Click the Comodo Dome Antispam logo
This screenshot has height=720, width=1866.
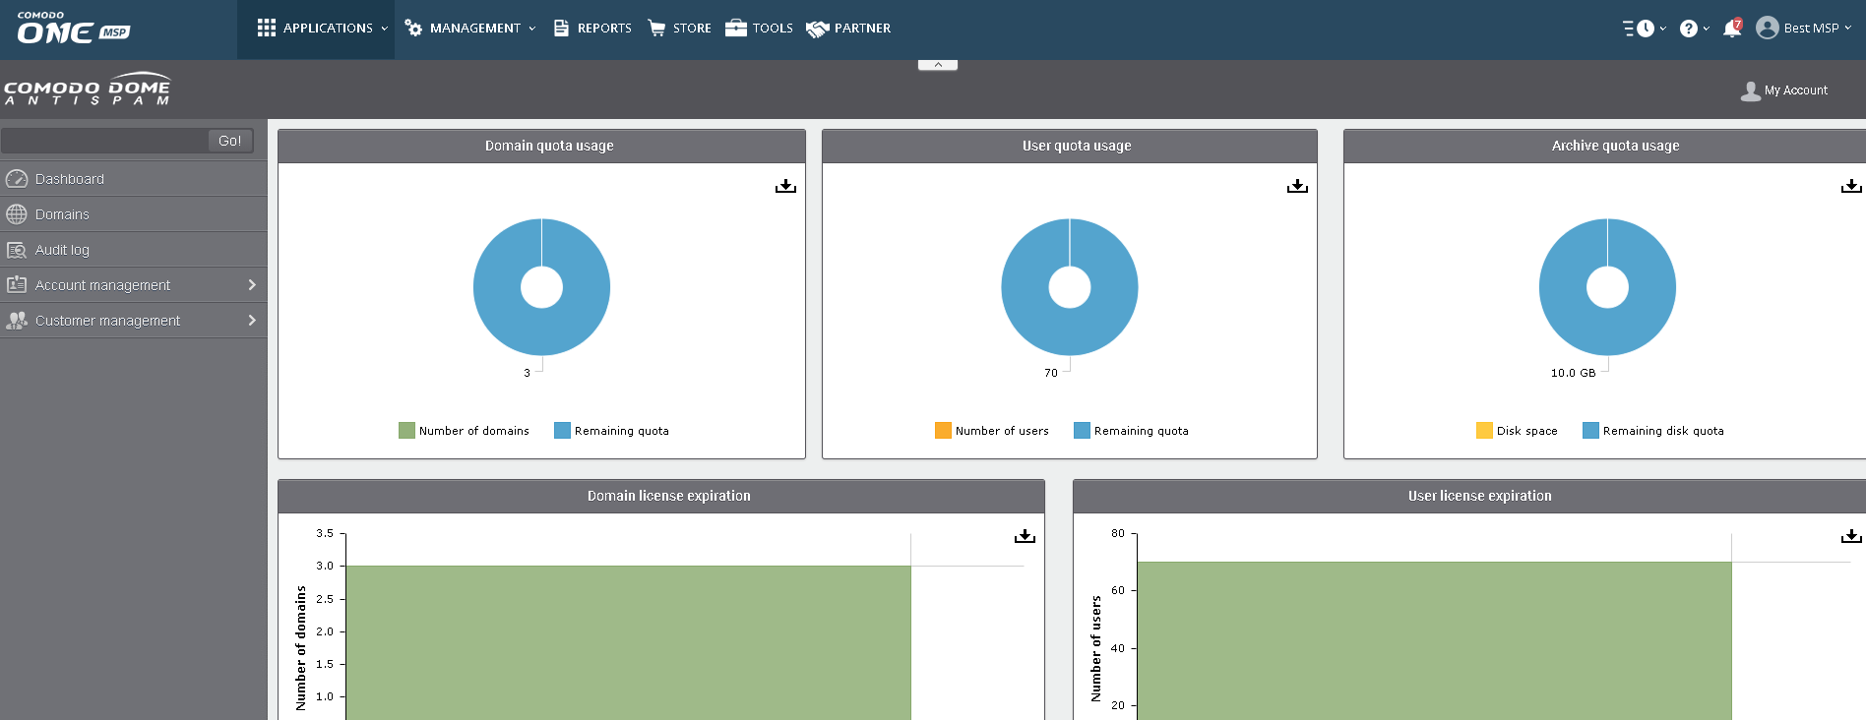(88, 89)
